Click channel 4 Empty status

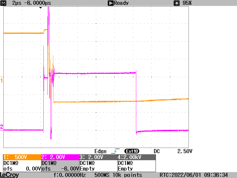[125, 169]
